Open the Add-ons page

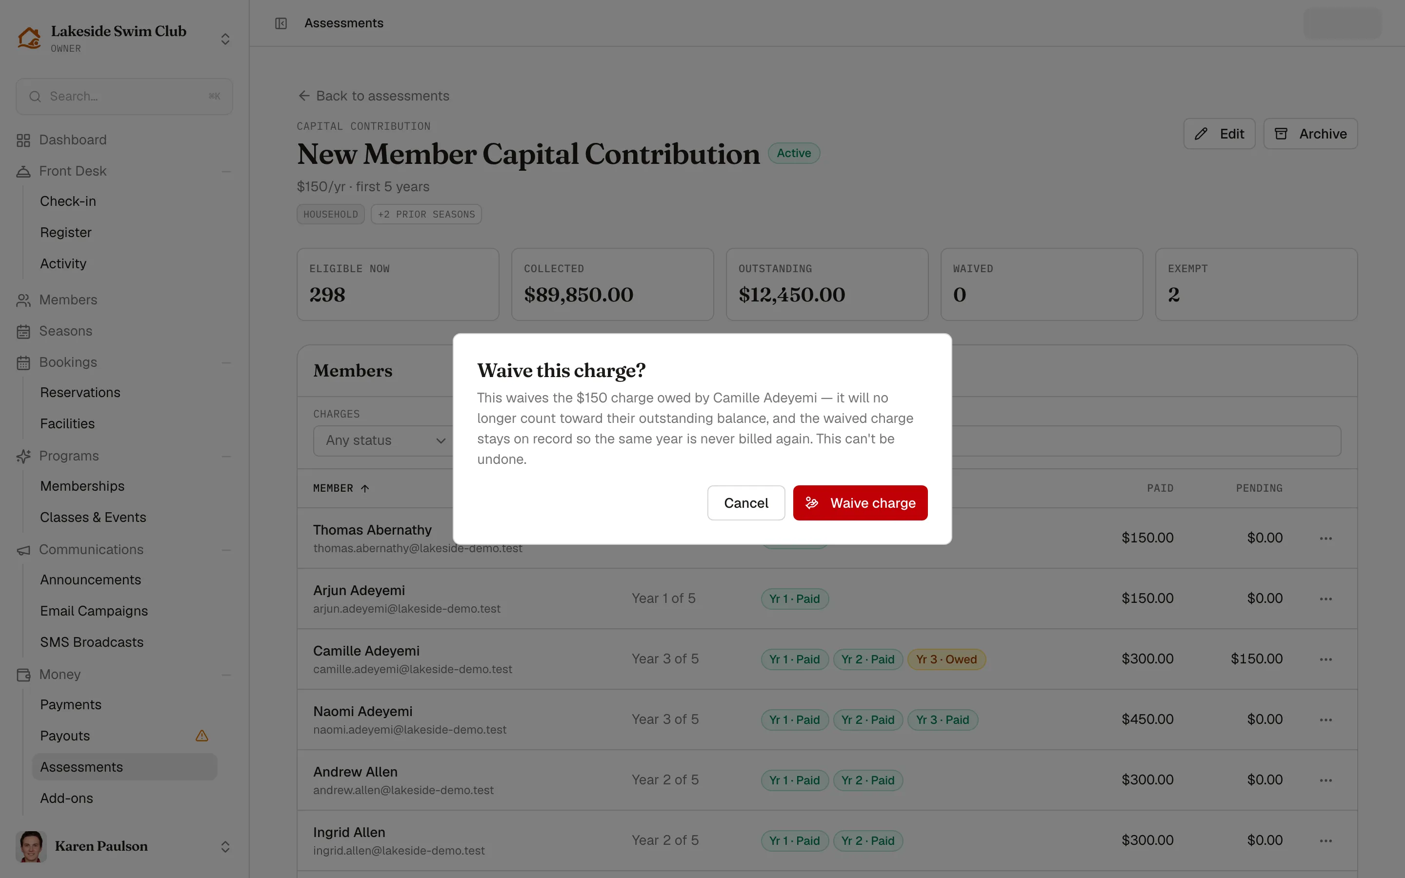pos(66,798)
